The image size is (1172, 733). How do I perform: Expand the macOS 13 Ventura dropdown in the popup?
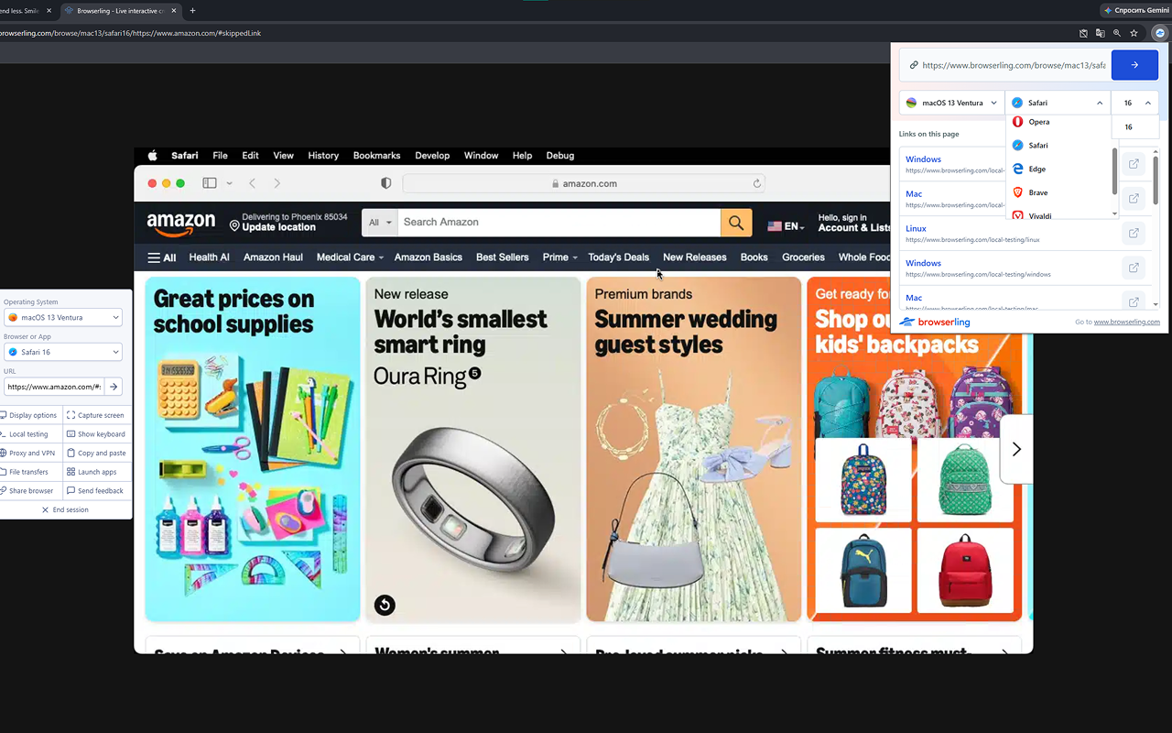pyautogui.click(x=952, y=103)
